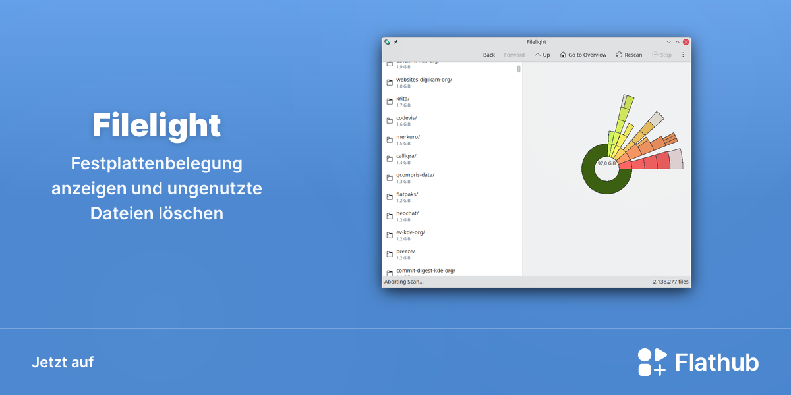Maximize the Filelight window
Viewport: 791px width, 395px height.
click(677, 42)
